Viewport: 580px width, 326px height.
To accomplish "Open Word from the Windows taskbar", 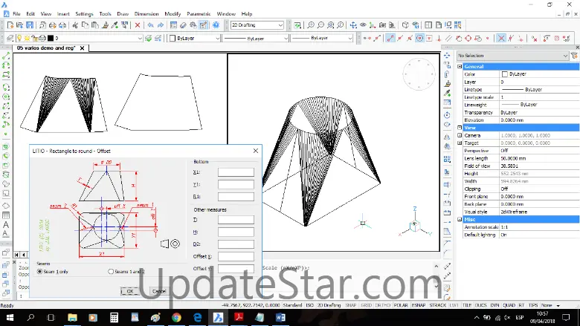I will pos(280,317).
